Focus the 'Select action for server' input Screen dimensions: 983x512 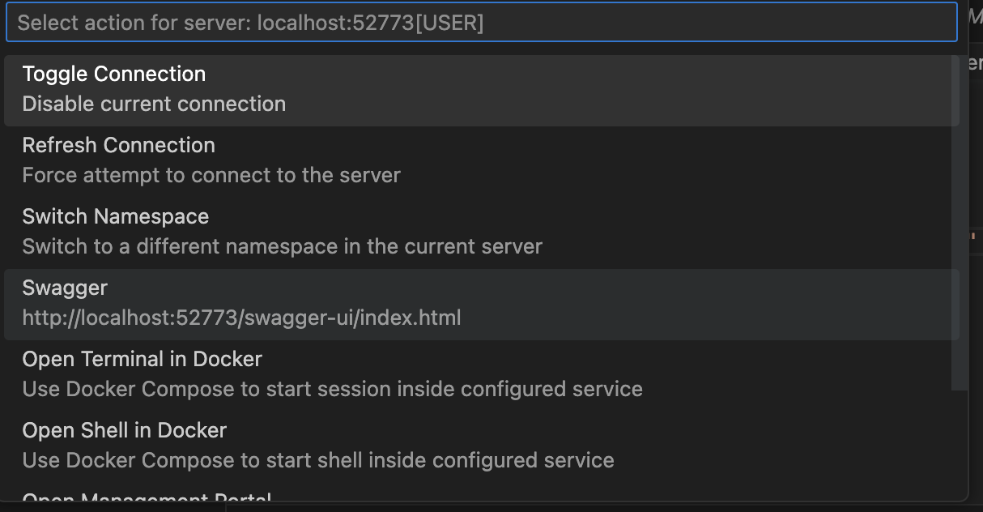(482, 23)
